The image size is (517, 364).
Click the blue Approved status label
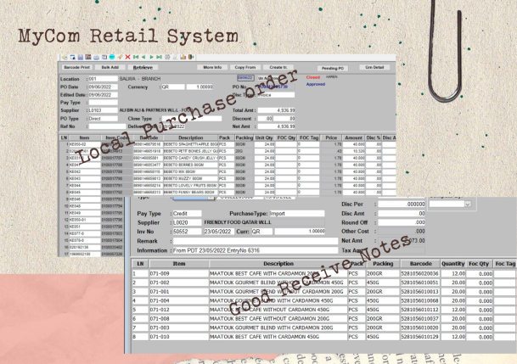coord(316,84)
